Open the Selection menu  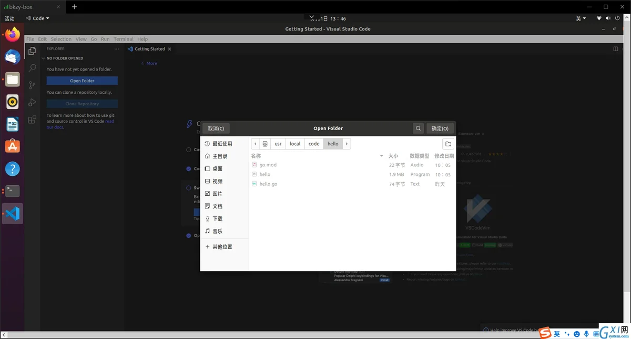tap(61, 39)
